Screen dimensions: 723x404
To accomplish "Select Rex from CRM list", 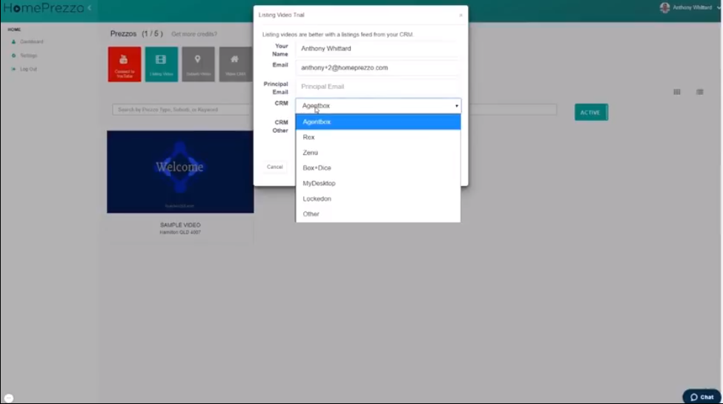I will tap(378, 137).
